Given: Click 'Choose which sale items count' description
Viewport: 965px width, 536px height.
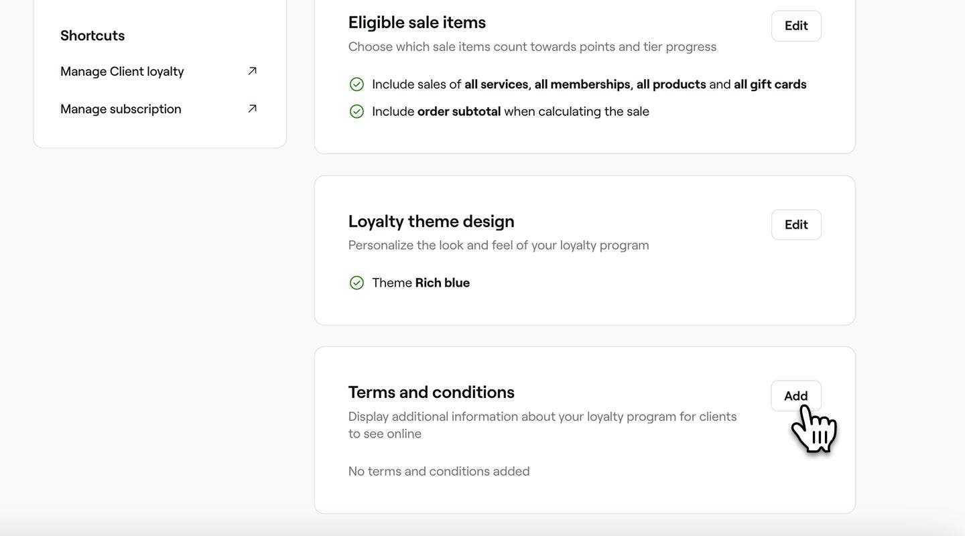Looking at the screenshot, I should [x=533, y=47].
